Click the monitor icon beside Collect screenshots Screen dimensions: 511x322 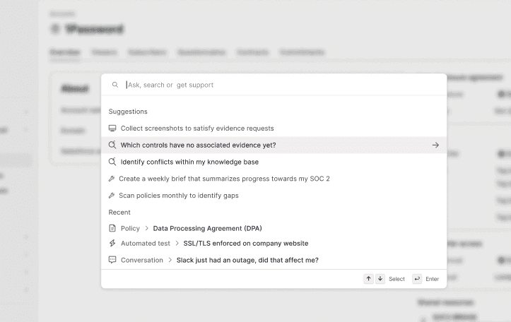(x=112, y=129)
